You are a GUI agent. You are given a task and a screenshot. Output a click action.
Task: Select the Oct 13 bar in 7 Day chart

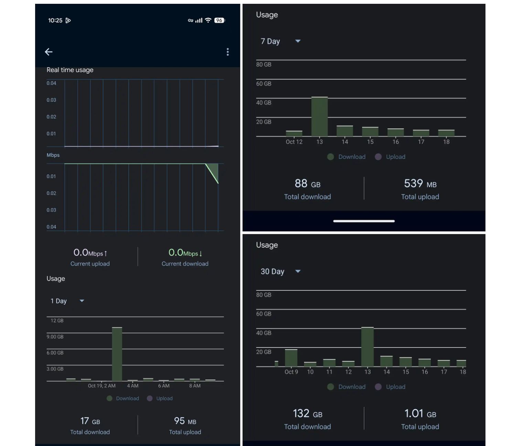pos(320,117)
